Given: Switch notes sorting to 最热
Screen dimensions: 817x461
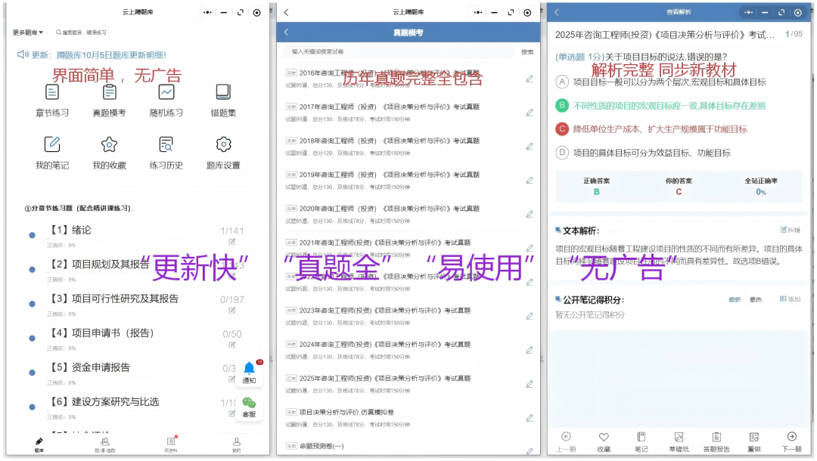Looking at the screenshot, I should [756, 299].
